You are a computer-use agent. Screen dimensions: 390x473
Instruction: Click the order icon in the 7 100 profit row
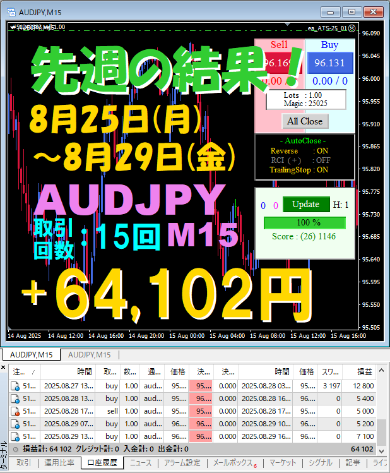[15, 437]
